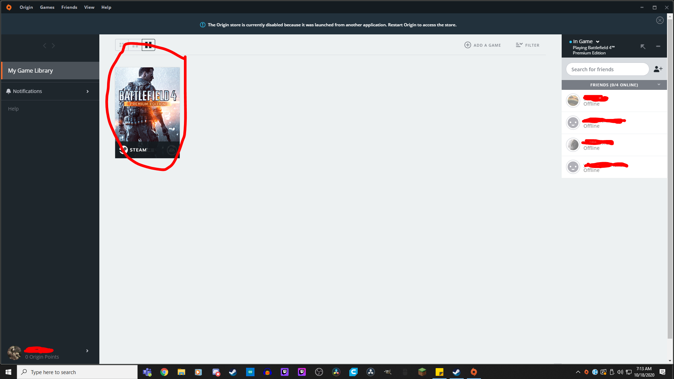The image size is (674, 379).
Task: Dismiss the store disabled notification banner
Action: click(660, 20)
